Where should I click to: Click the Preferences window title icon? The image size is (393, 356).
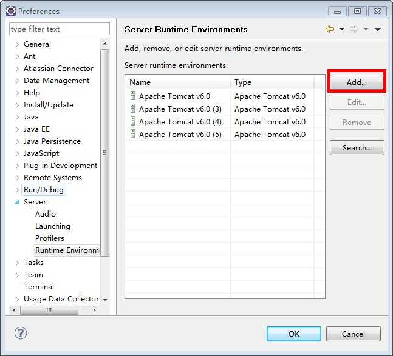tap(10, 11)
